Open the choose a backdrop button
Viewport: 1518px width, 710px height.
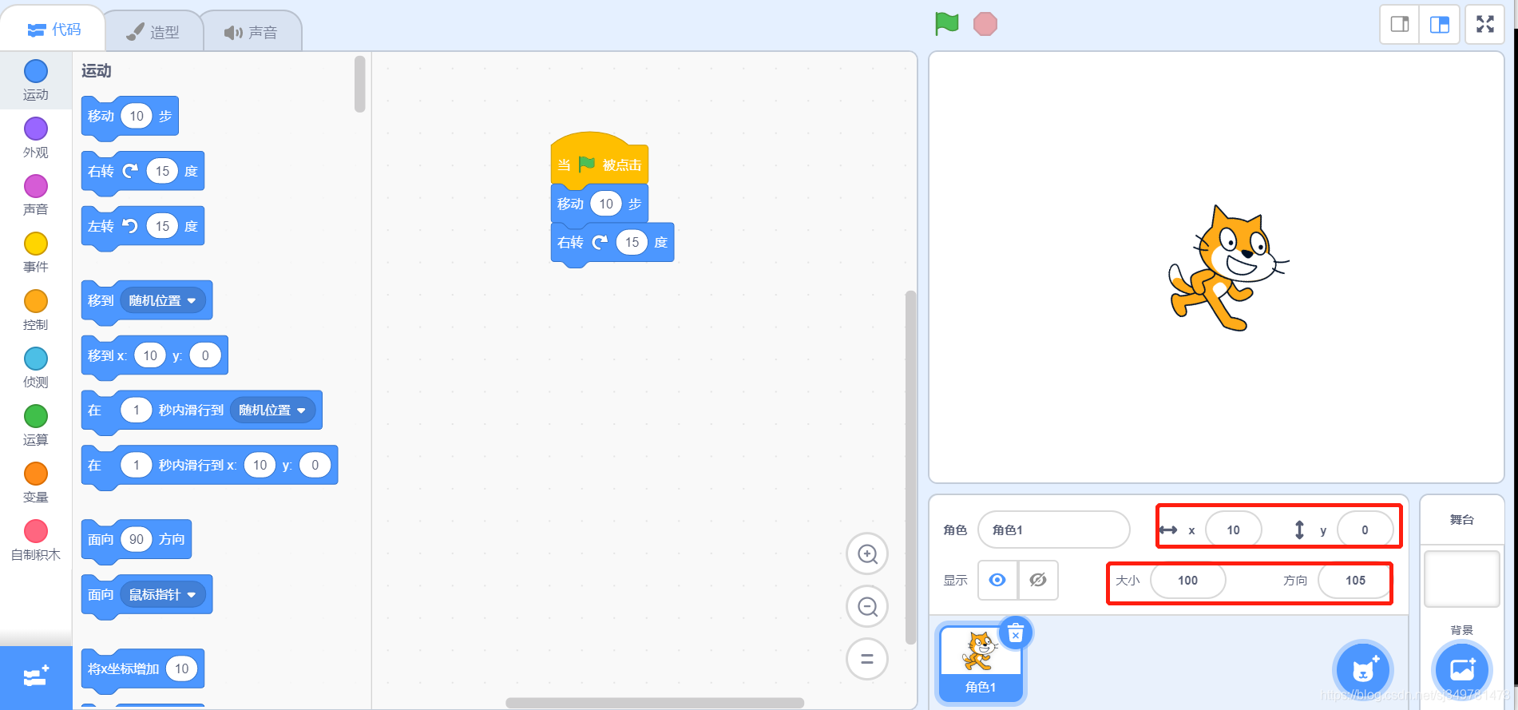click(x=1462, y=670)
